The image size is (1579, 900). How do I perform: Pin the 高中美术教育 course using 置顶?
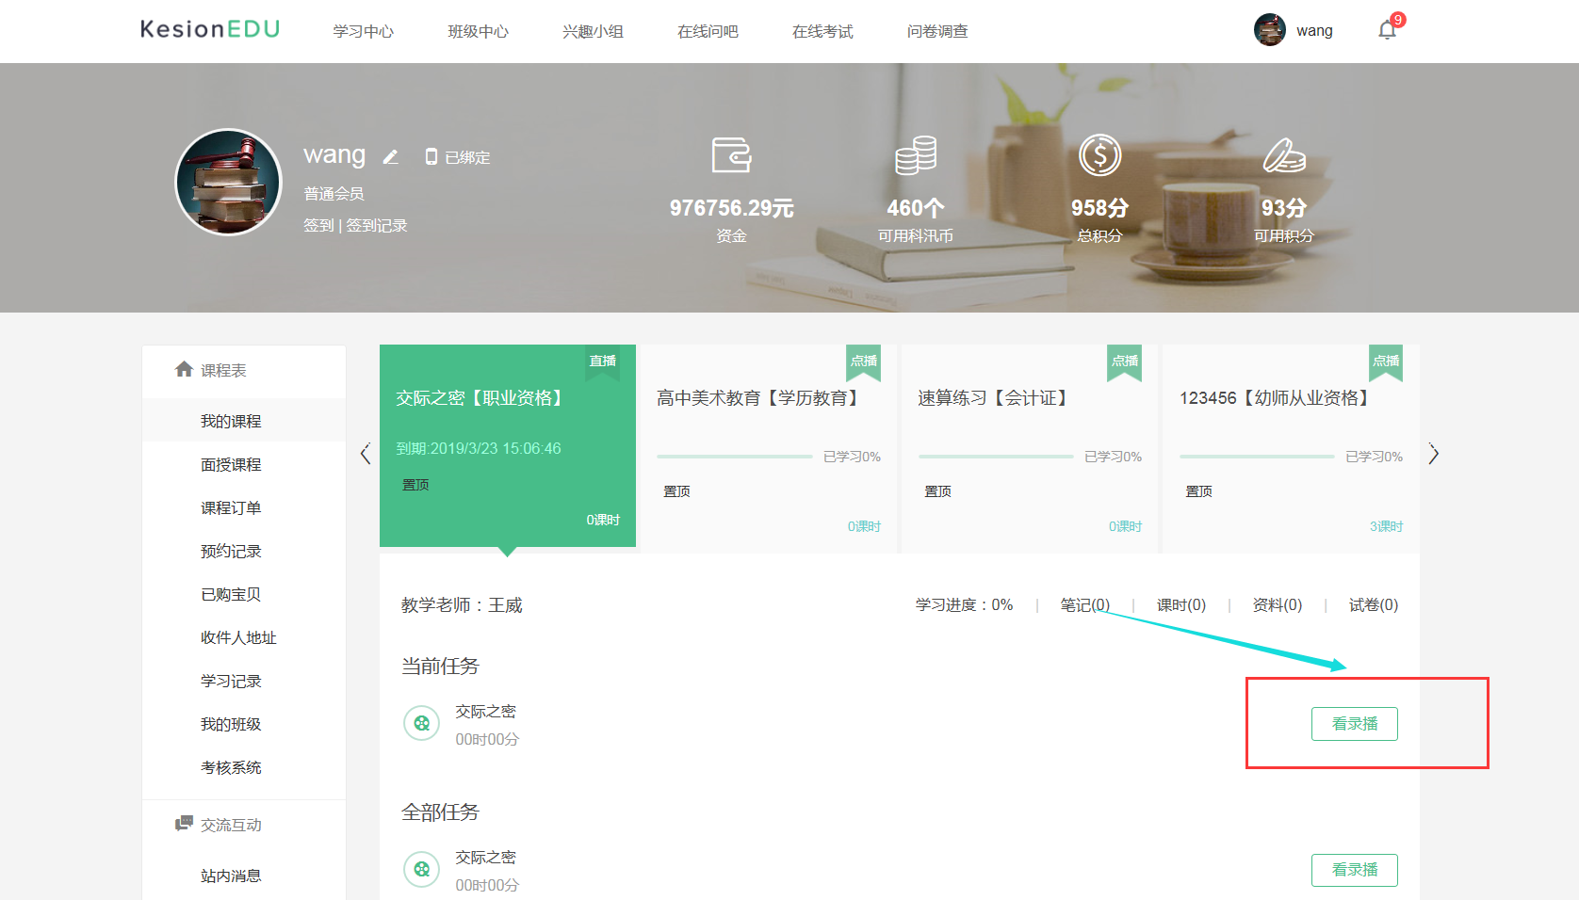pyautogui.click(x=676, y=490)
